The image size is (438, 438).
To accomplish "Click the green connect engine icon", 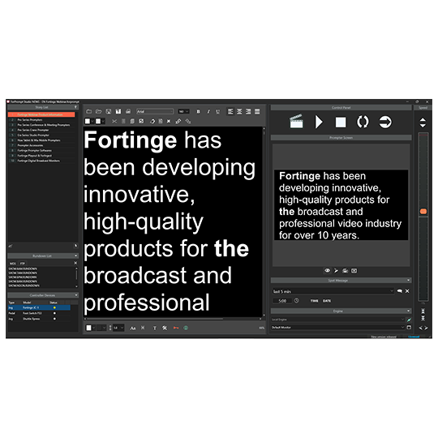I will click(409, 320).
